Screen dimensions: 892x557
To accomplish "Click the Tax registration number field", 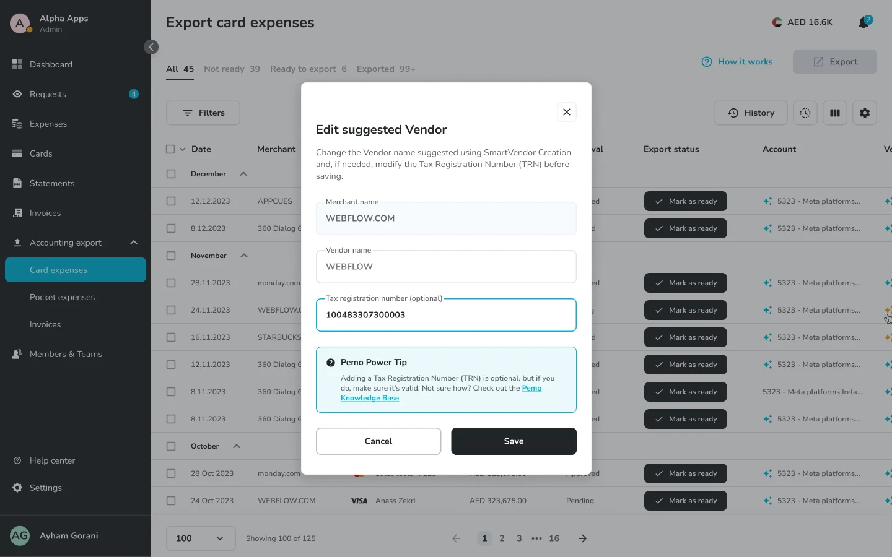I will click(x=446, y=315).
